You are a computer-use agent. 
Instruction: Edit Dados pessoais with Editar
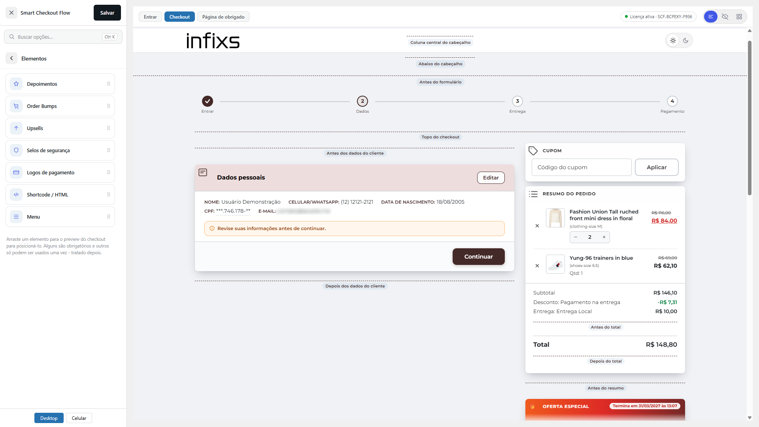491,178
